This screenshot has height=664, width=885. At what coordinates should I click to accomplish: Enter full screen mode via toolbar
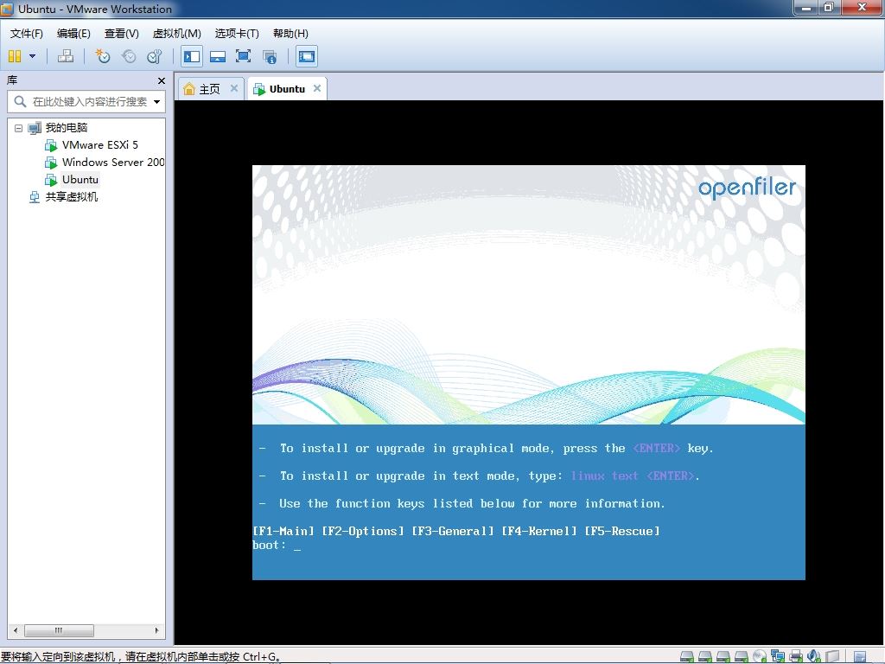(x=243, y=56)
